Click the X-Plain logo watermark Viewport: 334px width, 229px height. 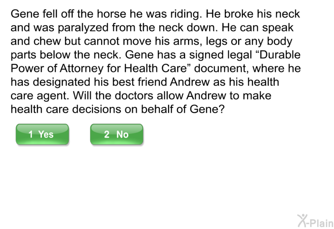click(315, 221)
